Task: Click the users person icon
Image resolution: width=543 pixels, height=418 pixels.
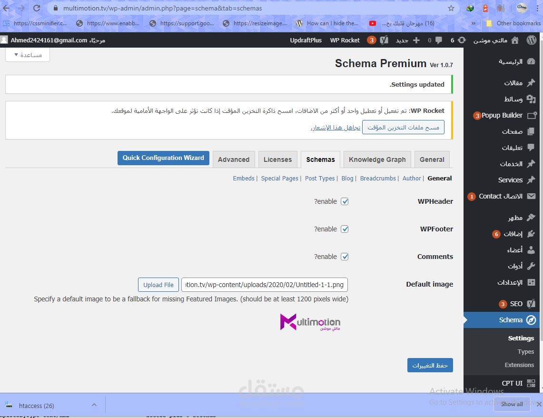Action: tap(531, 249)
